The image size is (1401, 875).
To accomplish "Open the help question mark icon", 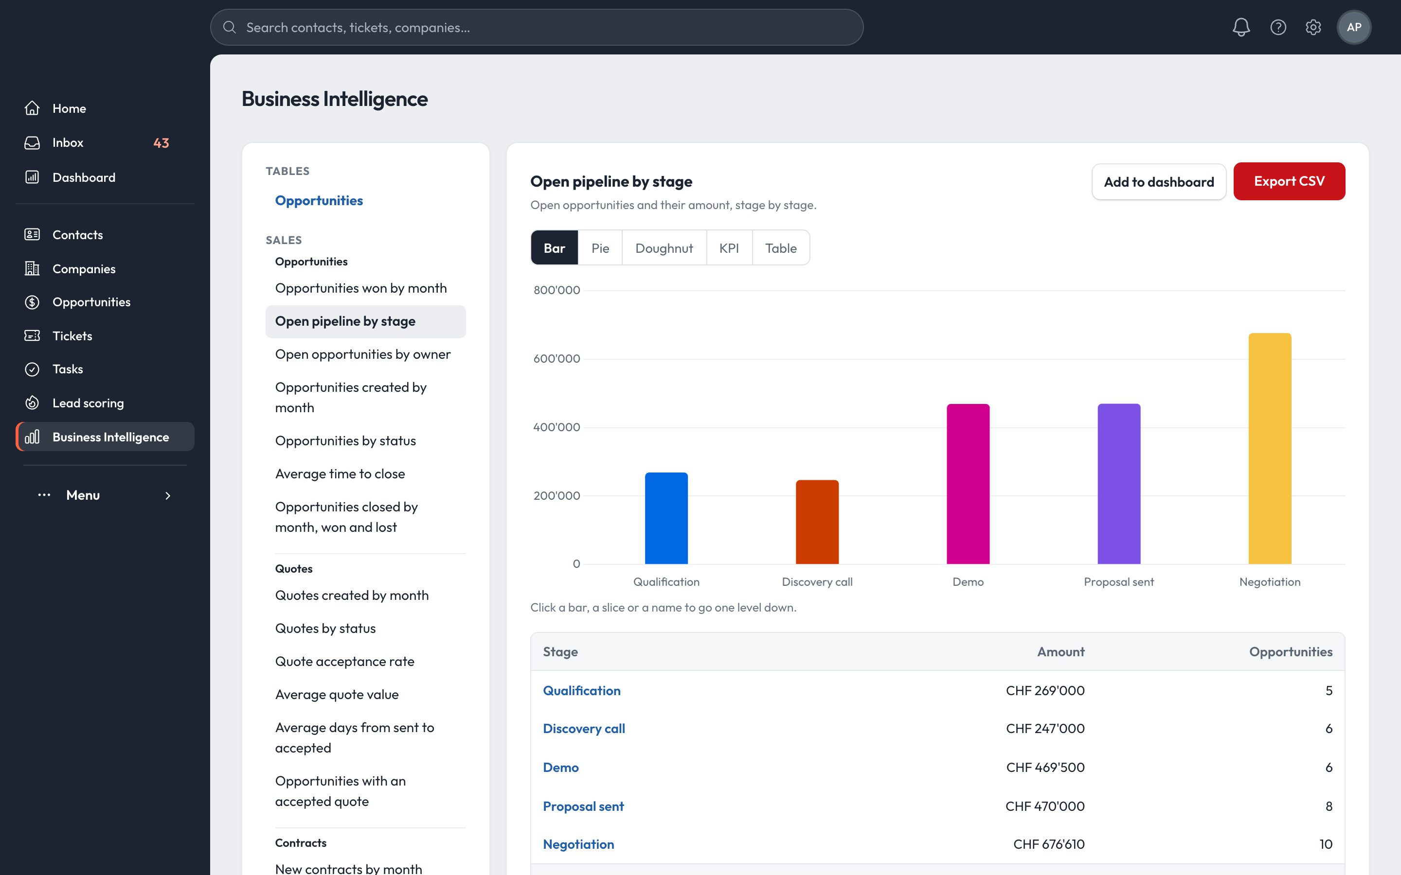I will [x=1278, y=27].
